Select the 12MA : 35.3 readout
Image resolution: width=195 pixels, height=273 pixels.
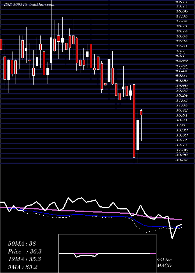click(24, 259)
